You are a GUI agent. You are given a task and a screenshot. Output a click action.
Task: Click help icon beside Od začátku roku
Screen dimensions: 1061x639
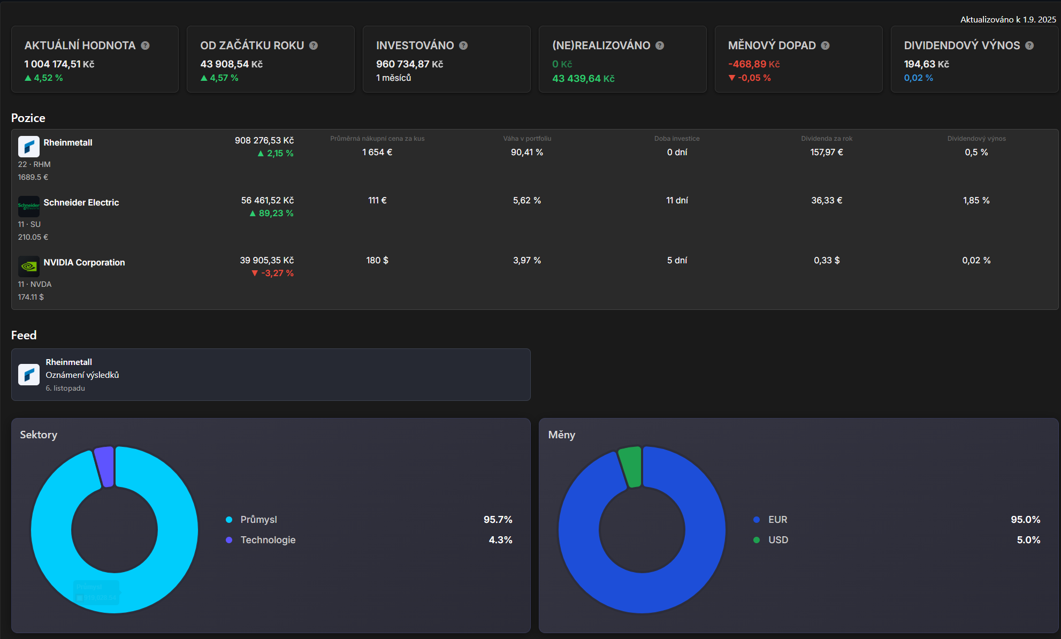314,45
